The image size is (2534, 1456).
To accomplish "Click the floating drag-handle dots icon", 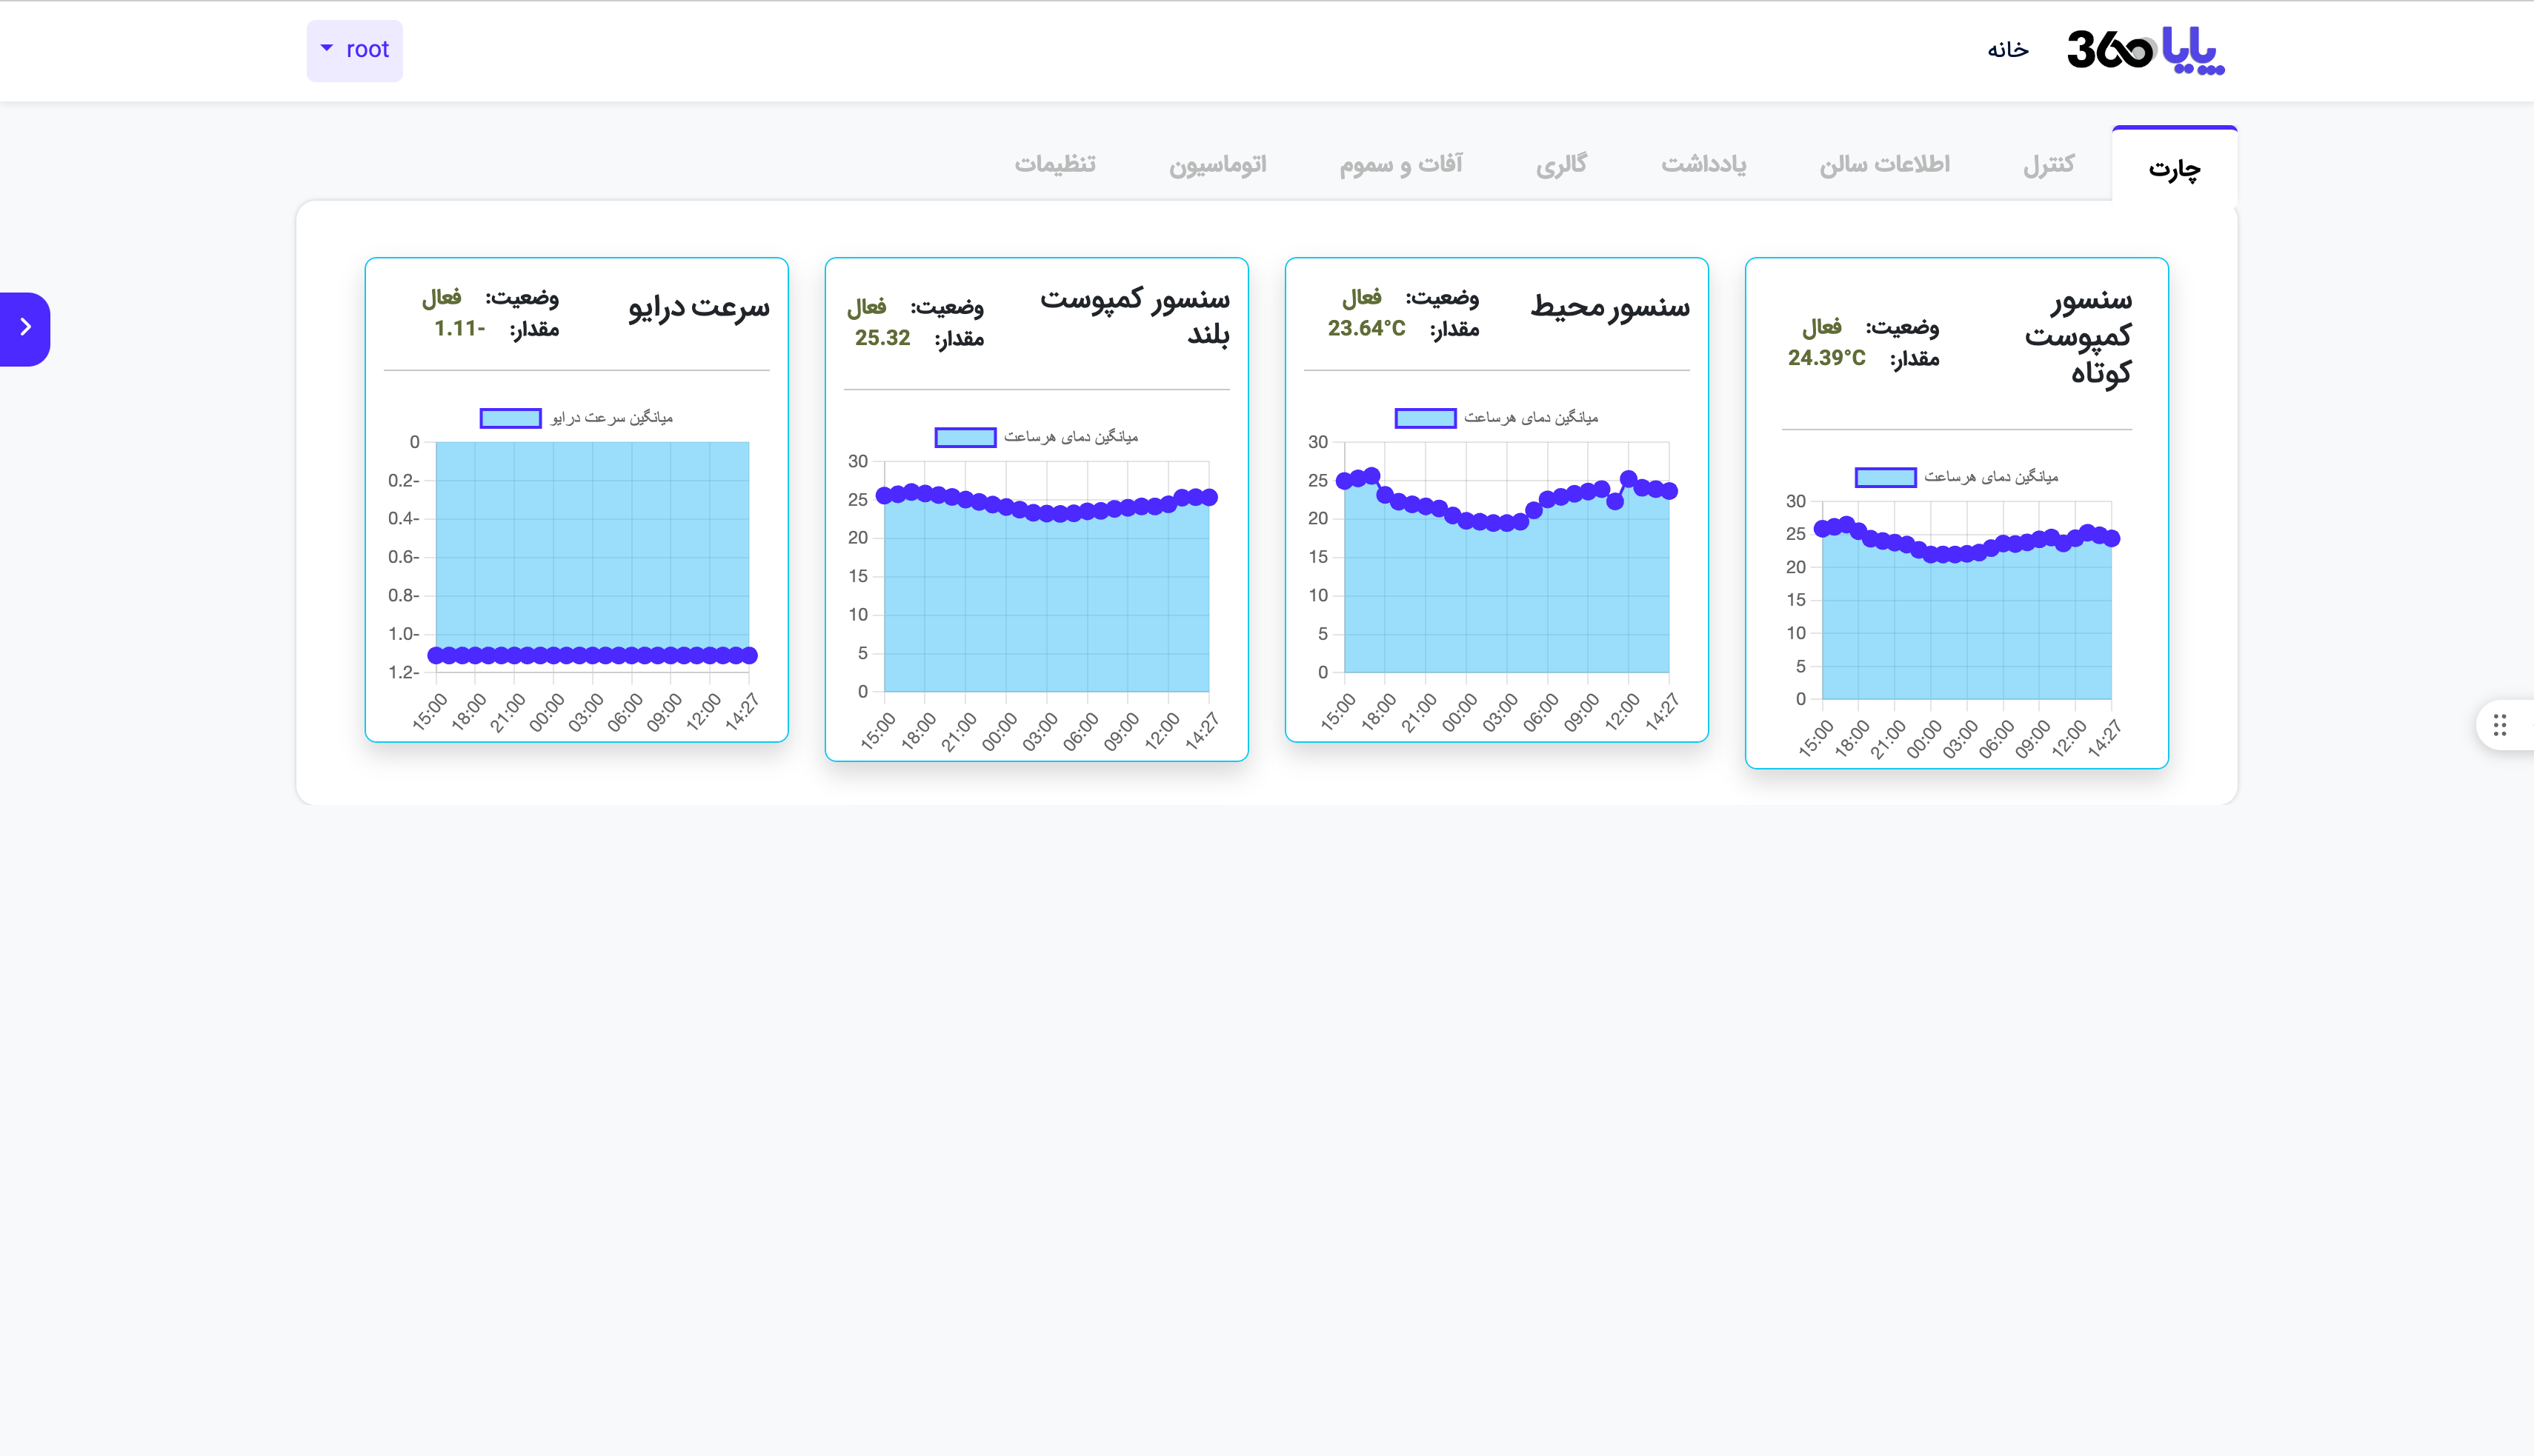I will pyautogui.click(x=2499, y=725).
